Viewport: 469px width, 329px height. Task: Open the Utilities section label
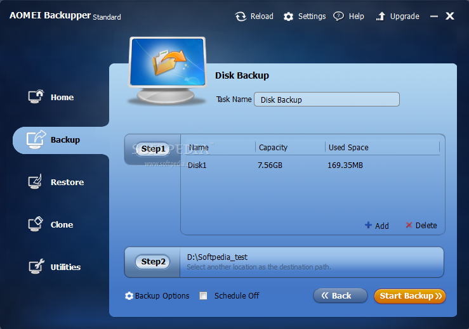pos(65,267)
